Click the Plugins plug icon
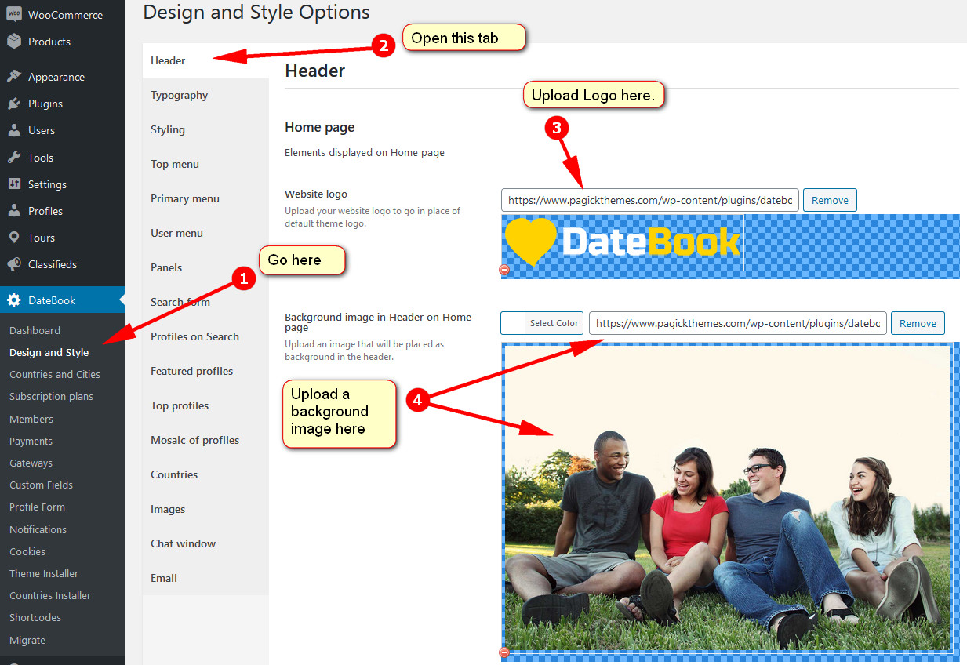 pos(14,103)
